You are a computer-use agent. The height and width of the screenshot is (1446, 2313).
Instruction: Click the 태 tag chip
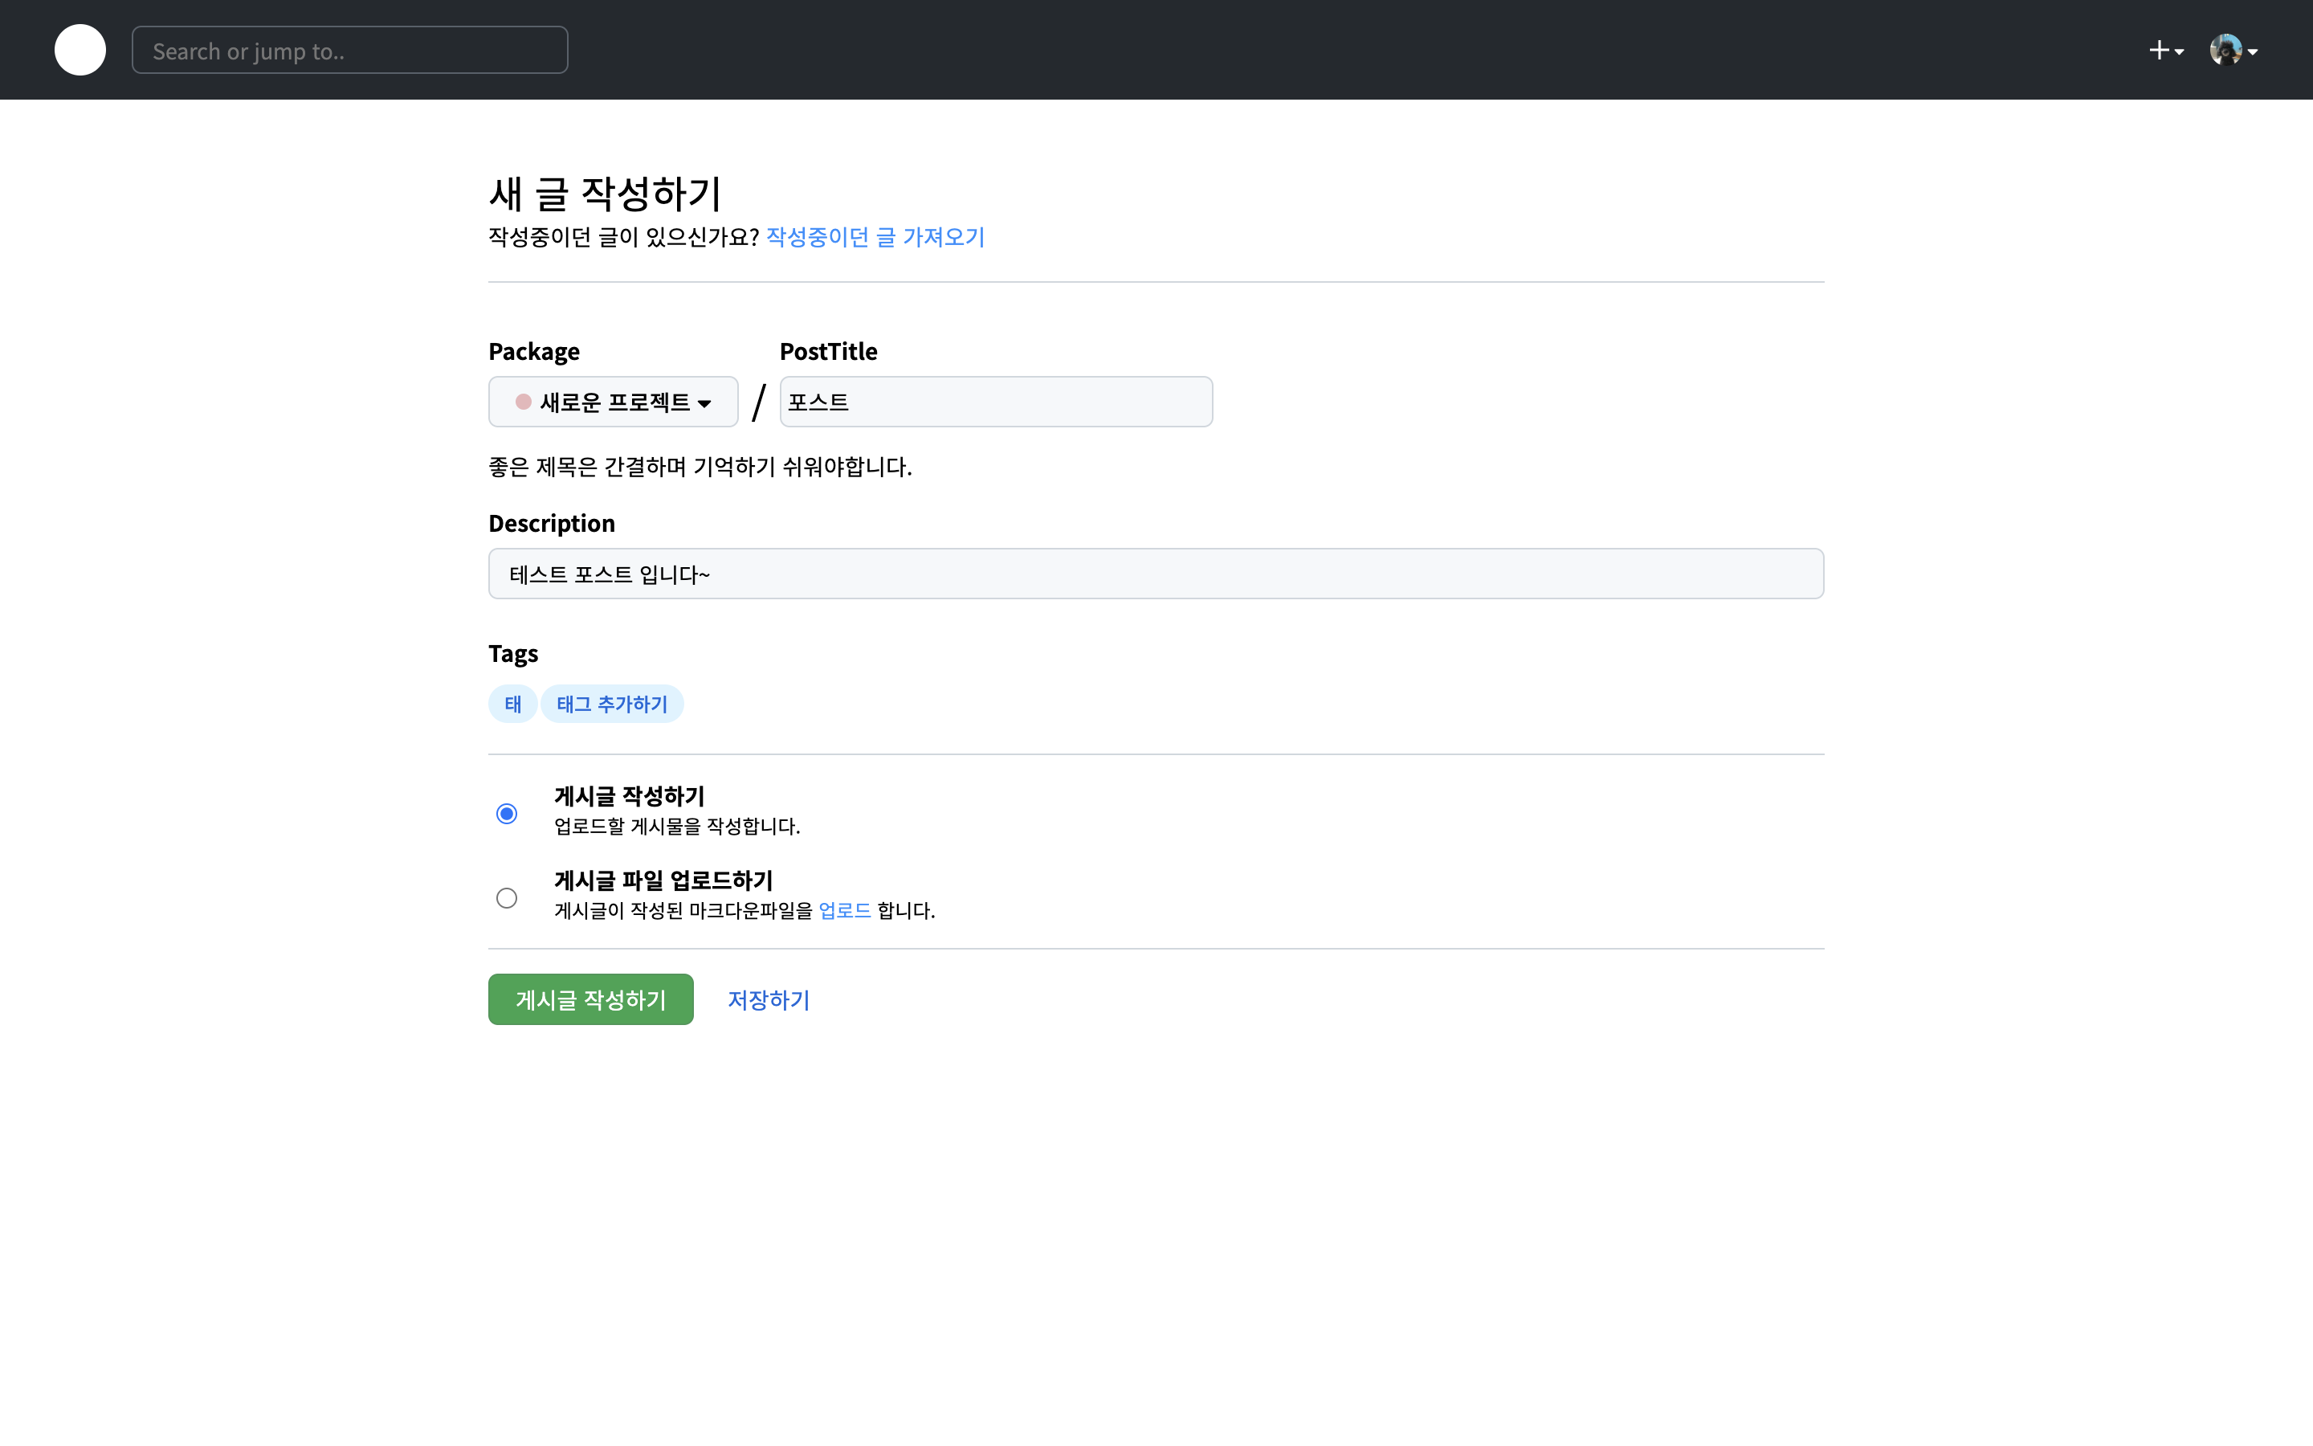[x=512, y=704]
